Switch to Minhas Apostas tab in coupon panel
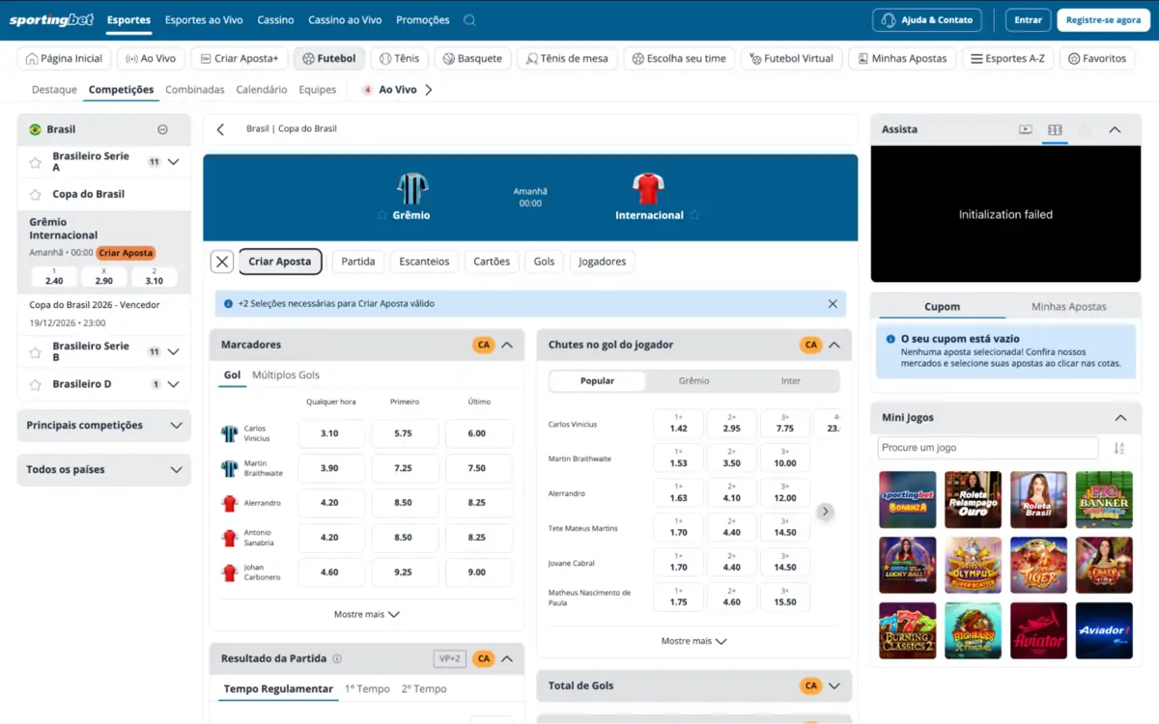Screen dimensions: 1159x724 click(1068, 307)
